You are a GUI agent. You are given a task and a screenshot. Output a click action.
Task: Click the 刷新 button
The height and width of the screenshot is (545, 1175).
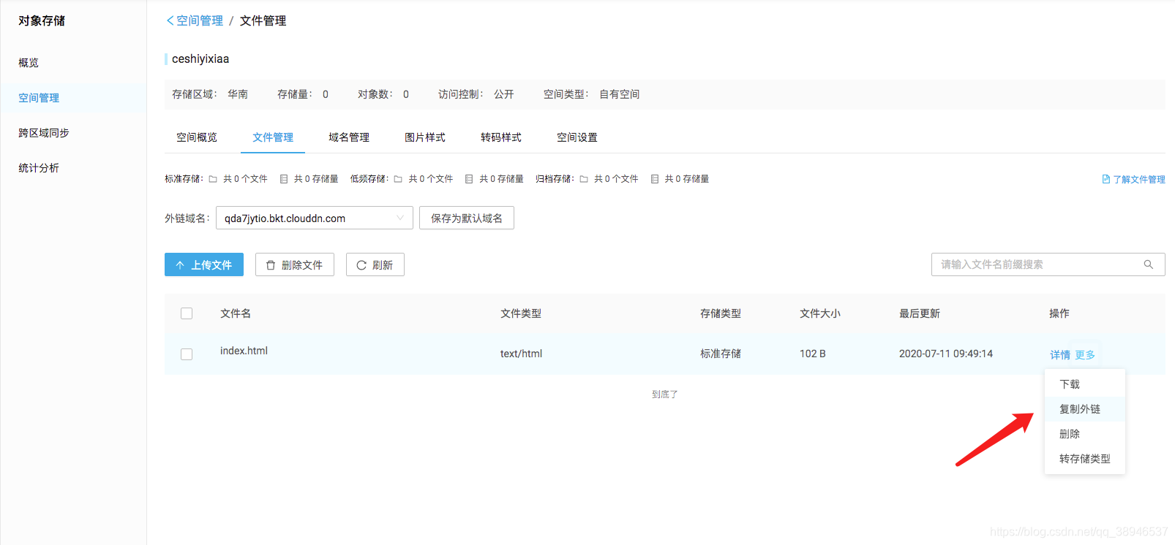[375, 264]
